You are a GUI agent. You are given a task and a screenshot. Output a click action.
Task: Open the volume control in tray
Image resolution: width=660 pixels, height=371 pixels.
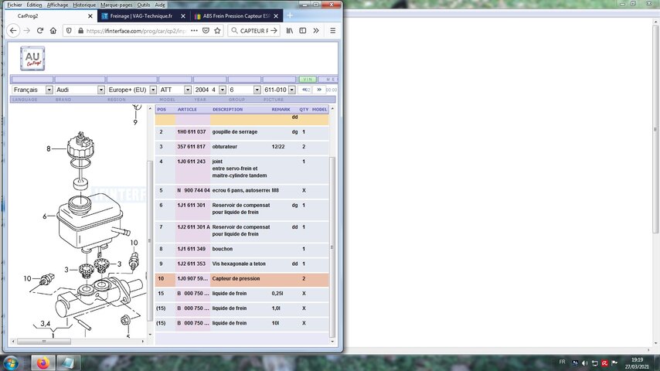pos(585,363)
